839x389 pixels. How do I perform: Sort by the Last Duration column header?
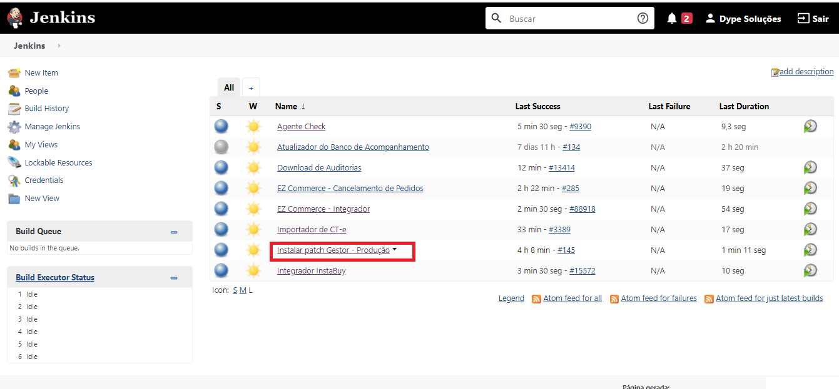pos(744,106)
